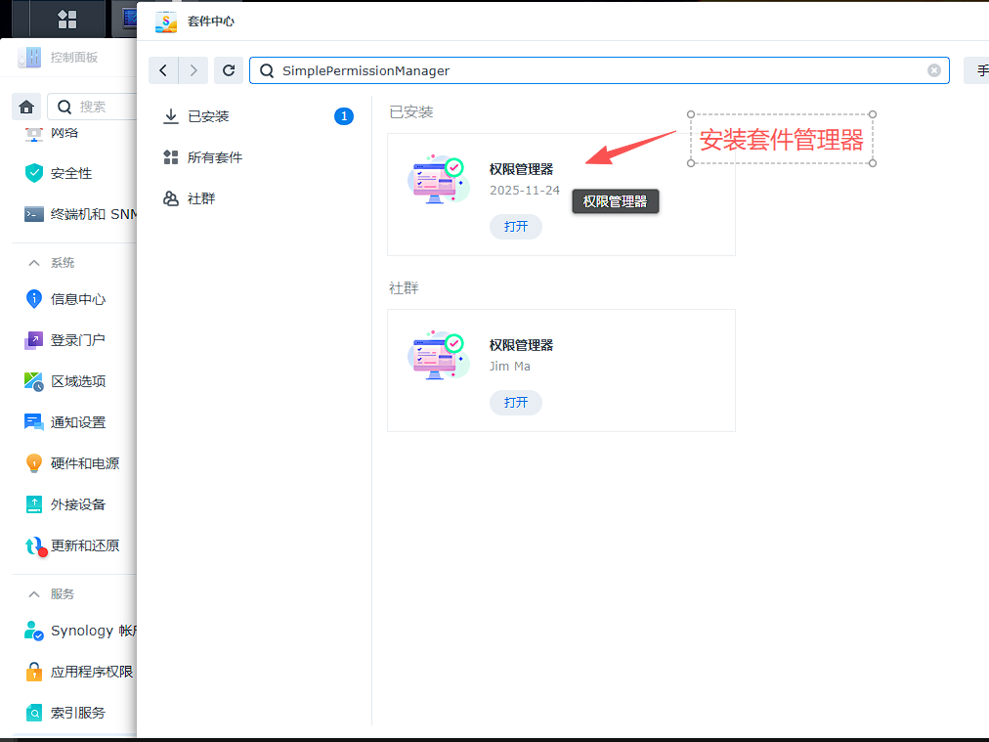
Task: Select the 已安装 tab in sidebar
Action: (x=208, y=116)
